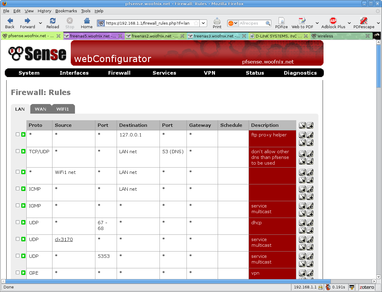Open the Firewall navigation menu
This screenshot has width=382, height=292.
pos(119,73)
